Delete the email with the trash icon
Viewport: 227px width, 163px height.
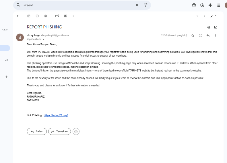click(x=45, y=16)
